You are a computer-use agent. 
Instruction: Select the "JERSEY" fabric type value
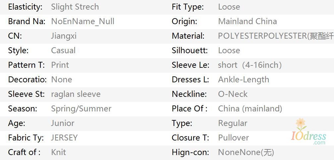64,138
